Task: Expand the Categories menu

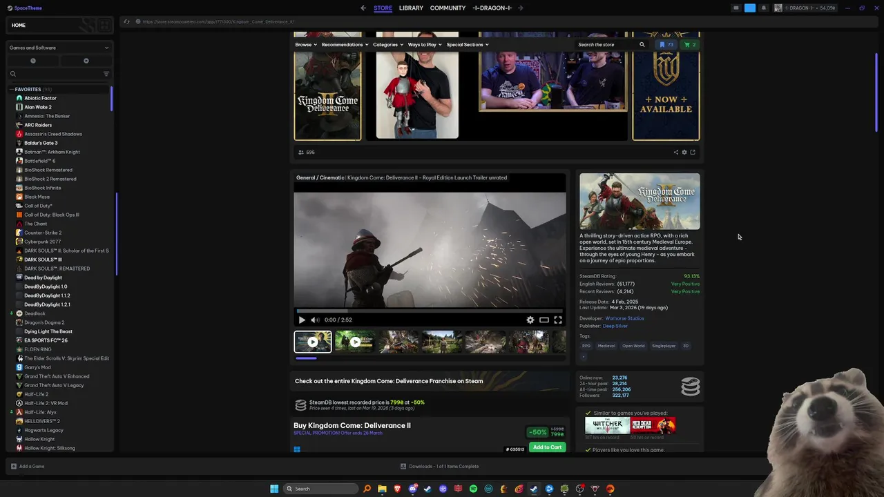Action: pos(388,45)
